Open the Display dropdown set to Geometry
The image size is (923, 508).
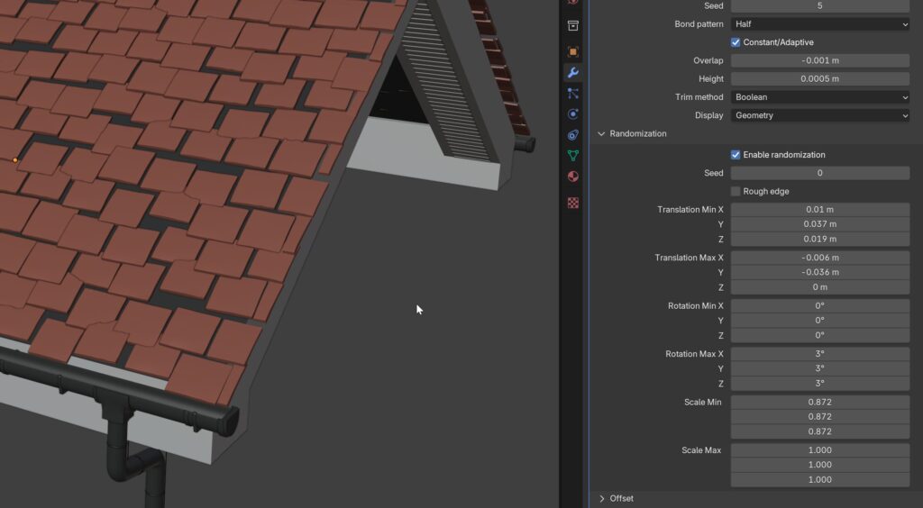pos(820,115)
